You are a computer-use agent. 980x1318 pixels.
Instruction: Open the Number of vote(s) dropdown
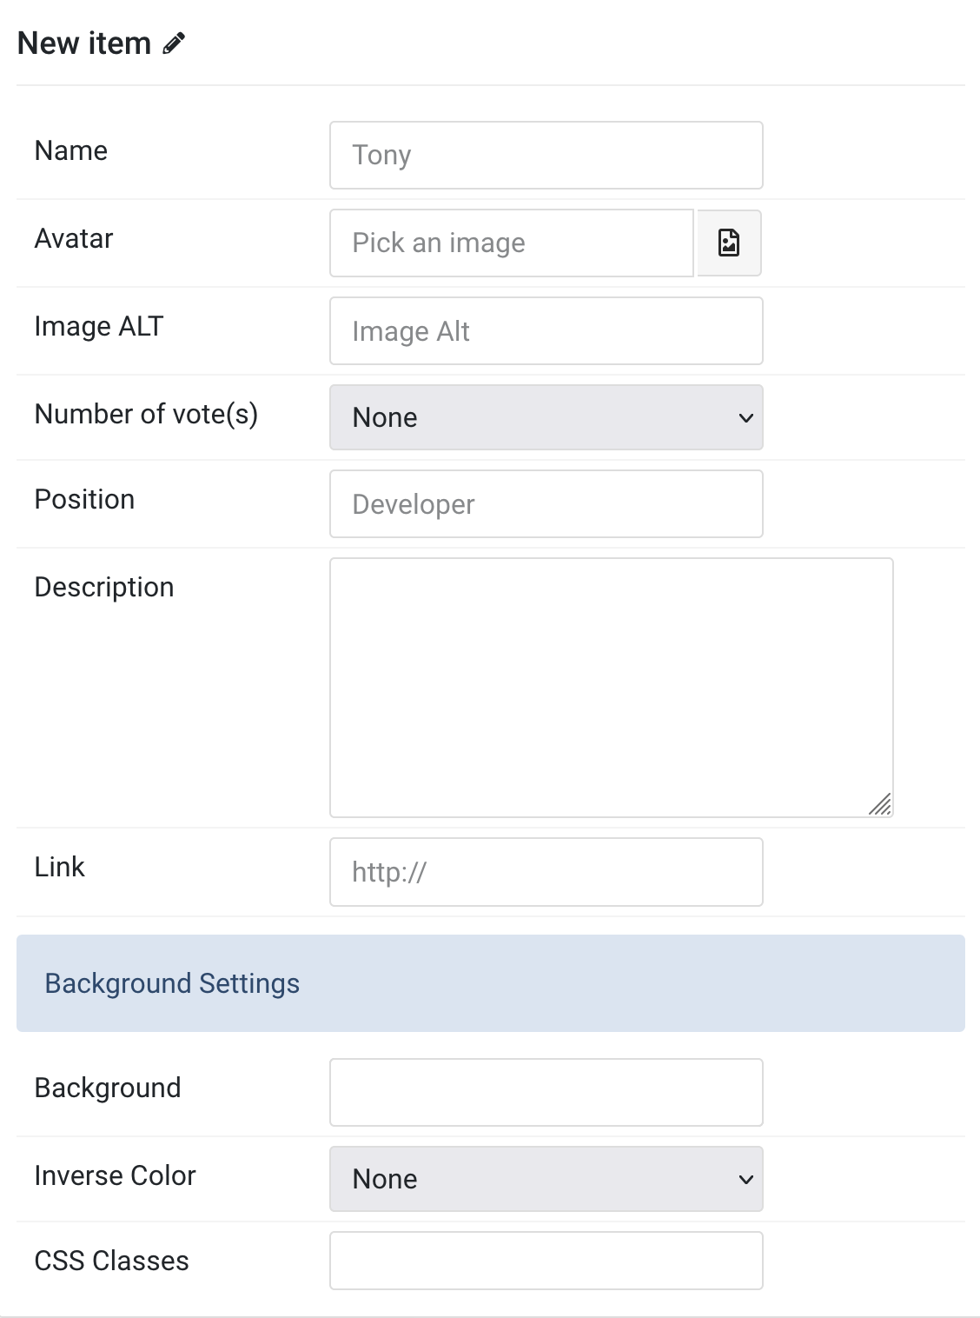click(546, 417)
